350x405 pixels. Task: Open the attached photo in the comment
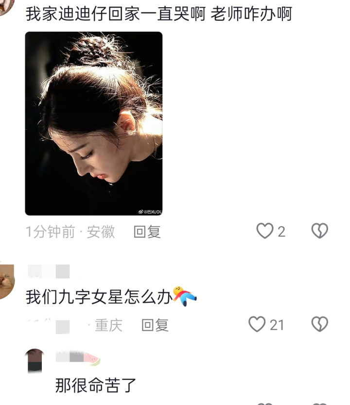click(x=93, y=123)
